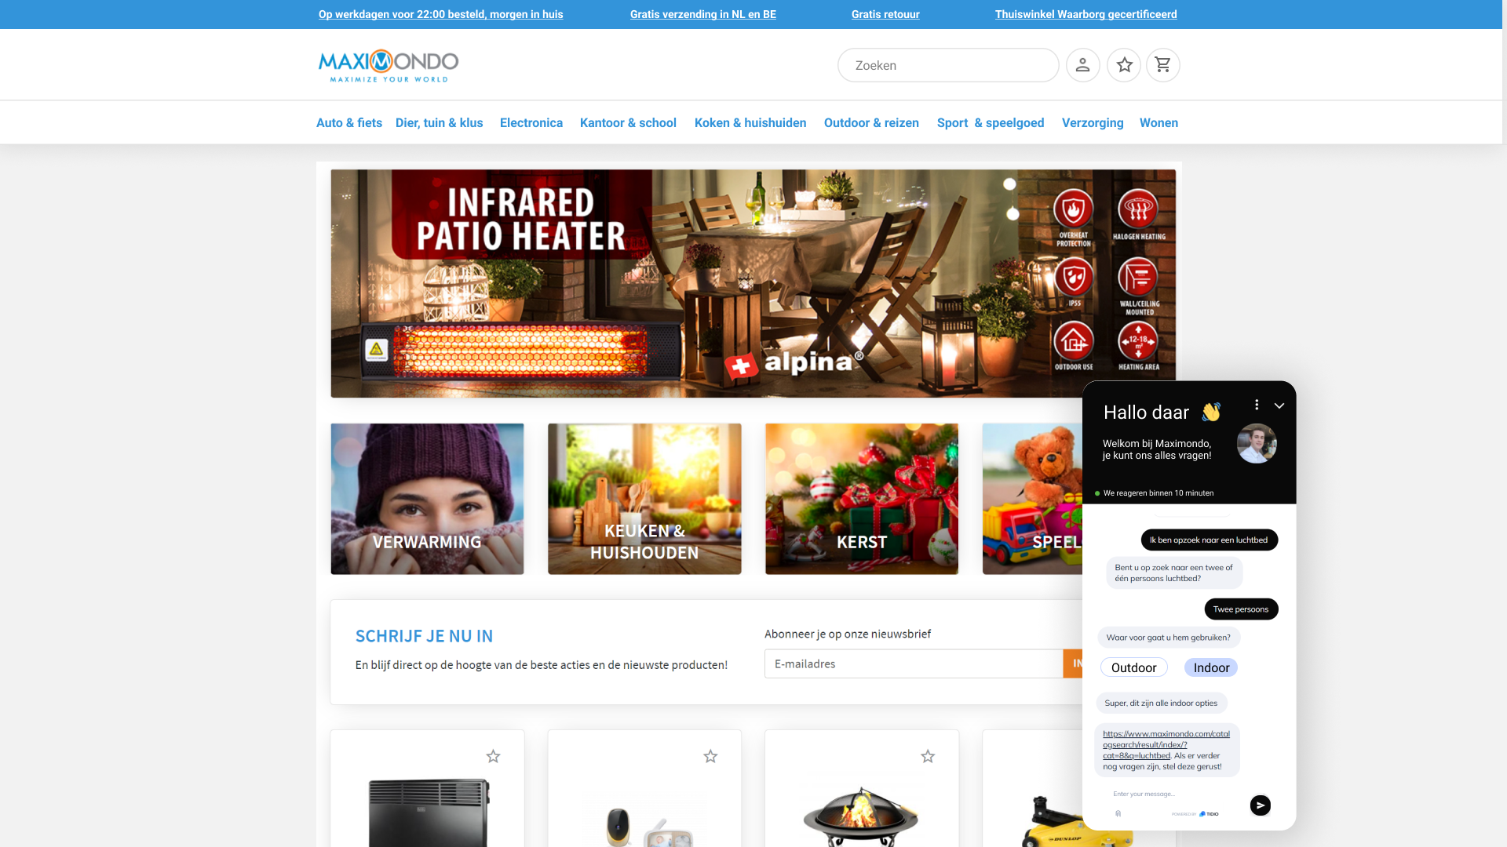Image resolution: width=1507 pixels, height=847 pixels.
Task: Click the chat options three-dot menu
Action: click(1257, 405)
